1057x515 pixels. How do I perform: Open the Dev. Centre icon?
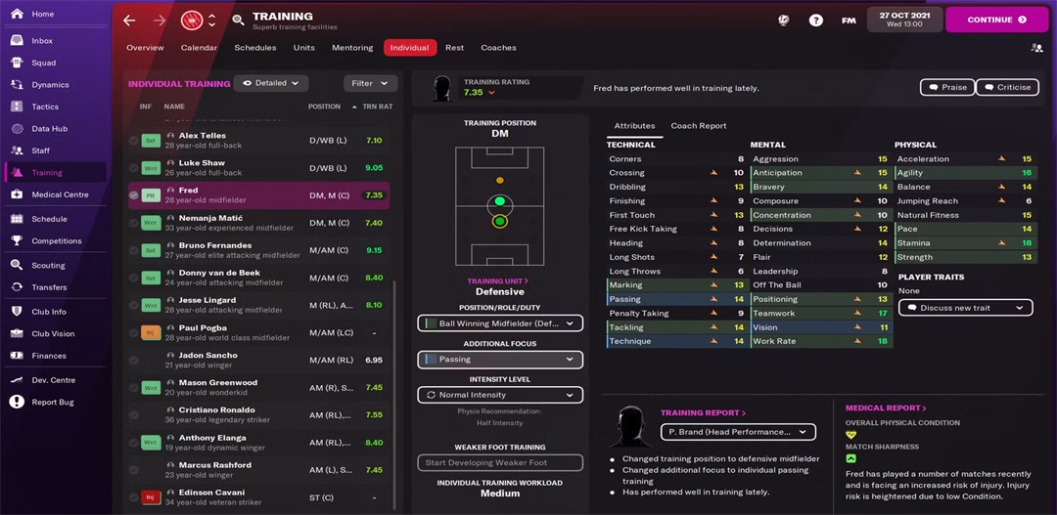coord(17,380)
